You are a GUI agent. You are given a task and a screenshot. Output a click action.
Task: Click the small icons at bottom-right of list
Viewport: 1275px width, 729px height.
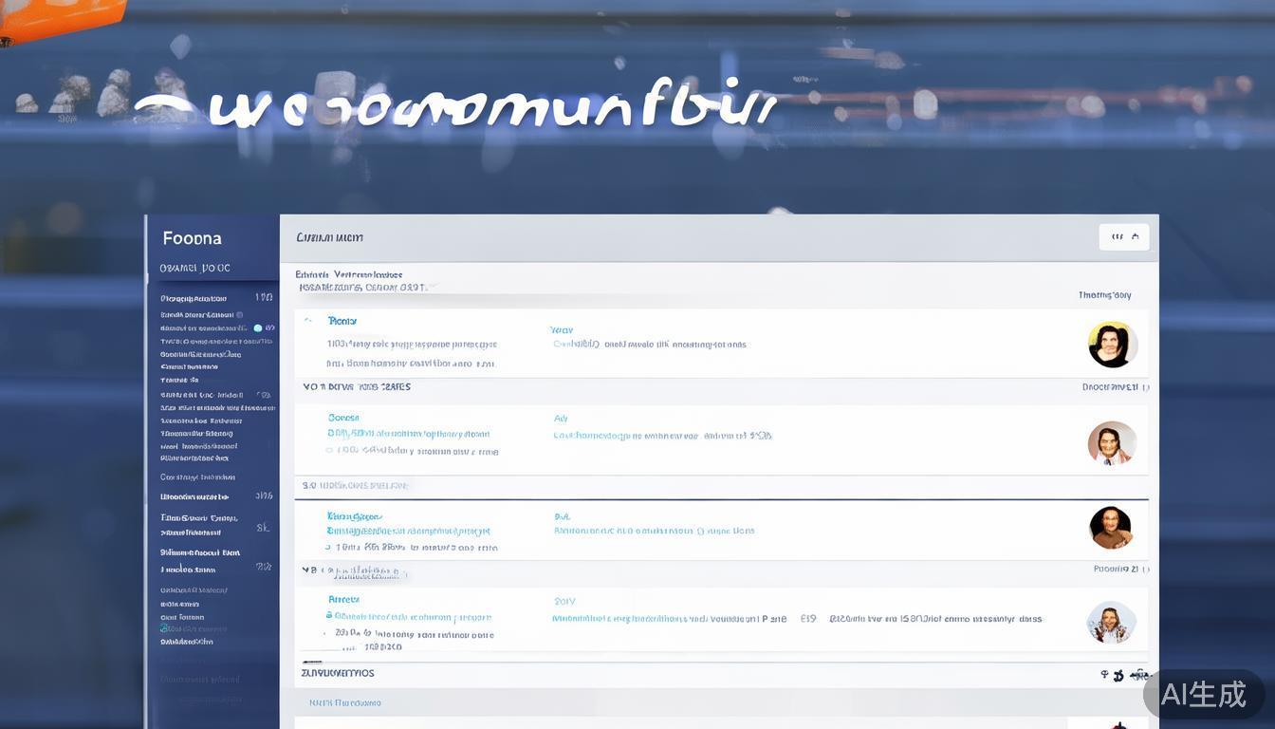[1112, 675]
